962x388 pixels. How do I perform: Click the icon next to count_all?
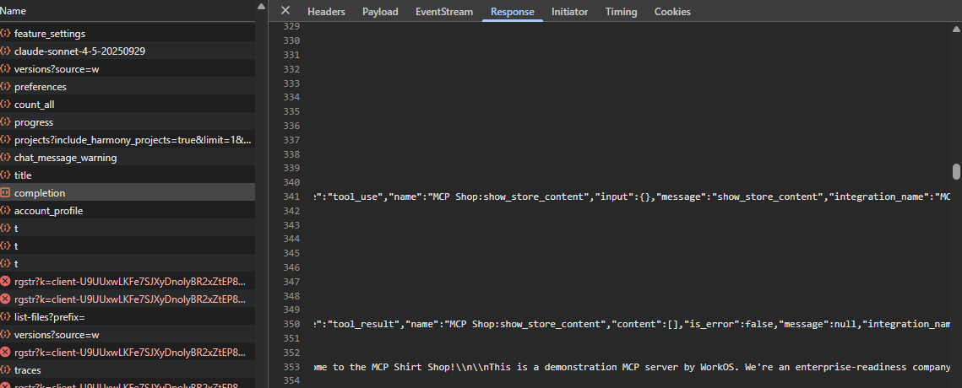point(6,105)
